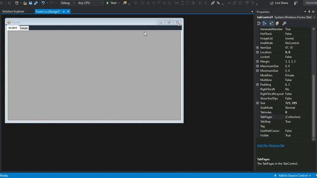Viewport: 317px width, 178px height.
Task: Click the Undo arrow icon
Action: 43,3
